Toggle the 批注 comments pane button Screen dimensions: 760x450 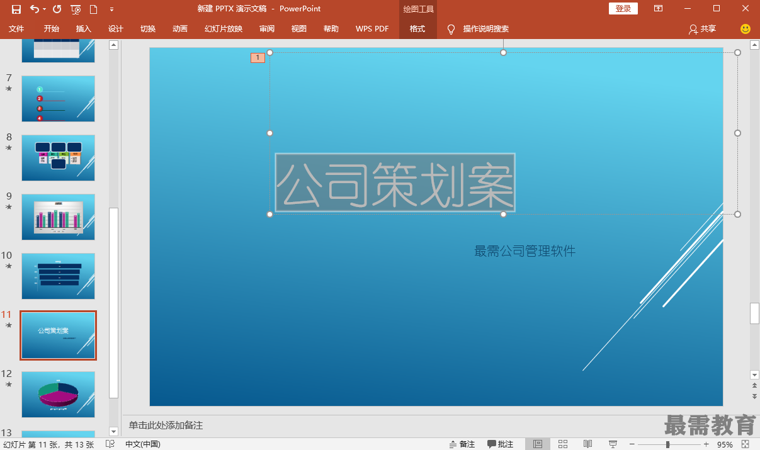point(501,444)
